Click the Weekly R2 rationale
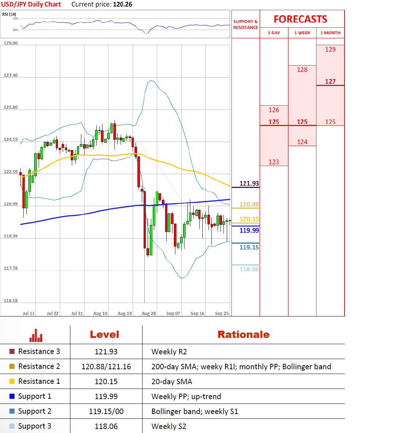Screen dimensions: 420x433 coord(169,352)
